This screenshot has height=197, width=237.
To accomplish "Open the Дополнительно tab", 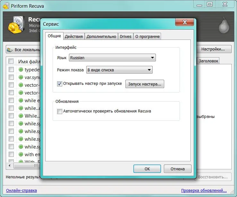I will coord(101,37).
